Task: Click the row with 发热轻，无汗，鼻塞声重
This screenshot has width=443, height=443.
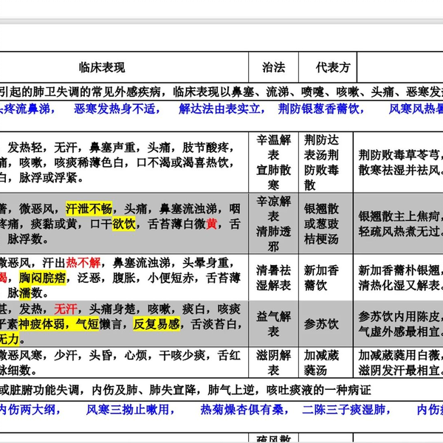Action: pos(124,162)
